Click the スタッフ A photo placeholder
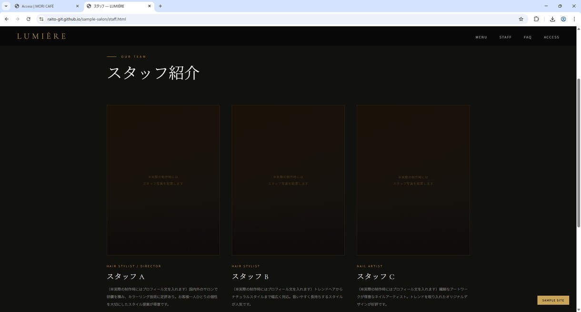The height and width of the screenshot is (312, 581). pos(163,180)
